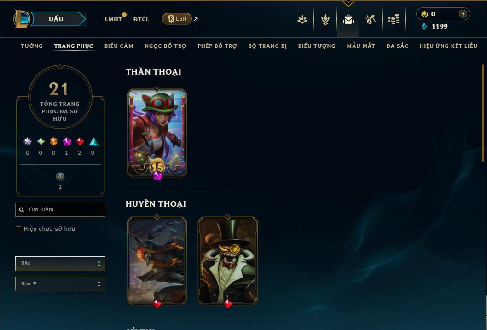The image size is (487, 330).
Task: Open the Clash trophy icon
Action: (325, 19)
